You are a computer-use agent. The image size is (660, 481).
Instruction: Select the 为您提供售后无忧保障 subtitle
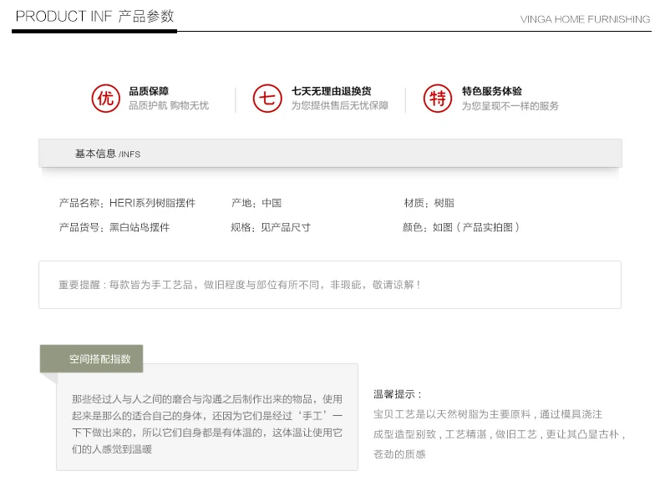[340, 105]
